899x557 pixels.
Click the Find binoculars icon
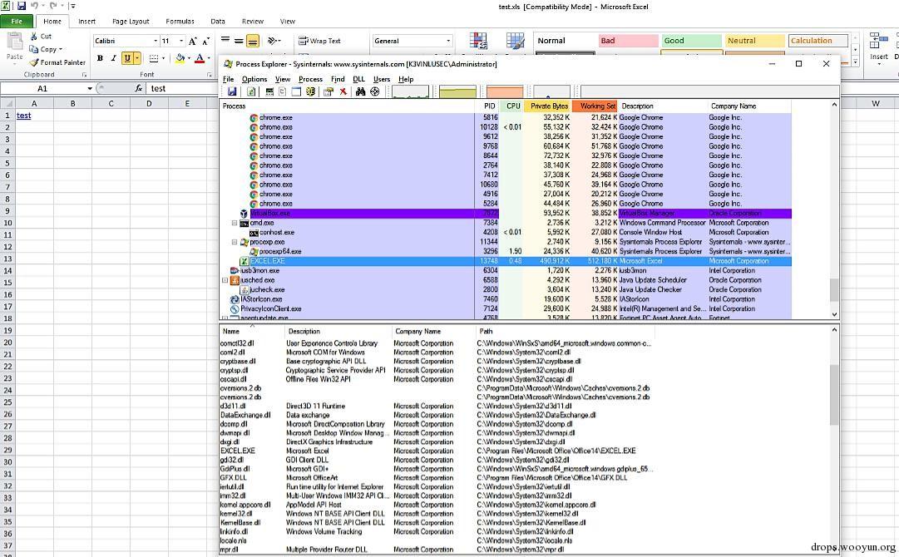(x=361, y=91)
